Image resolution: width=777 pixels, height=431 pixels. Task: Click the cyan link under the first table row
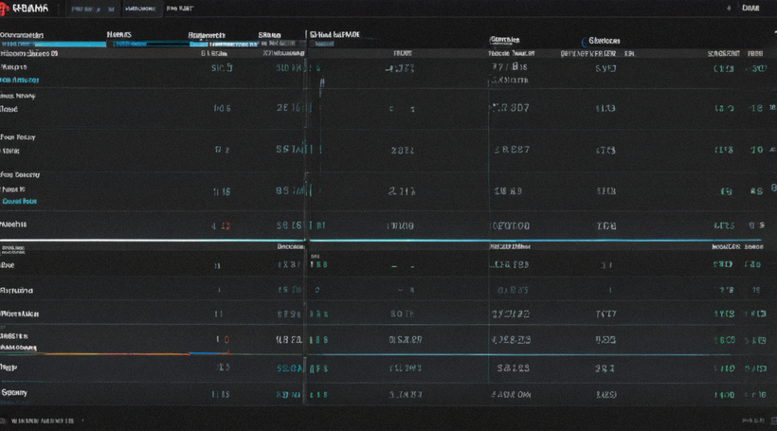point(20,80)
